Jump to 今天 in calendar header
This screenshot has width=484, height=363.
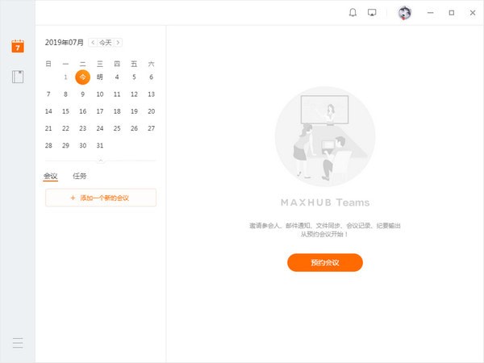point(105,43)
